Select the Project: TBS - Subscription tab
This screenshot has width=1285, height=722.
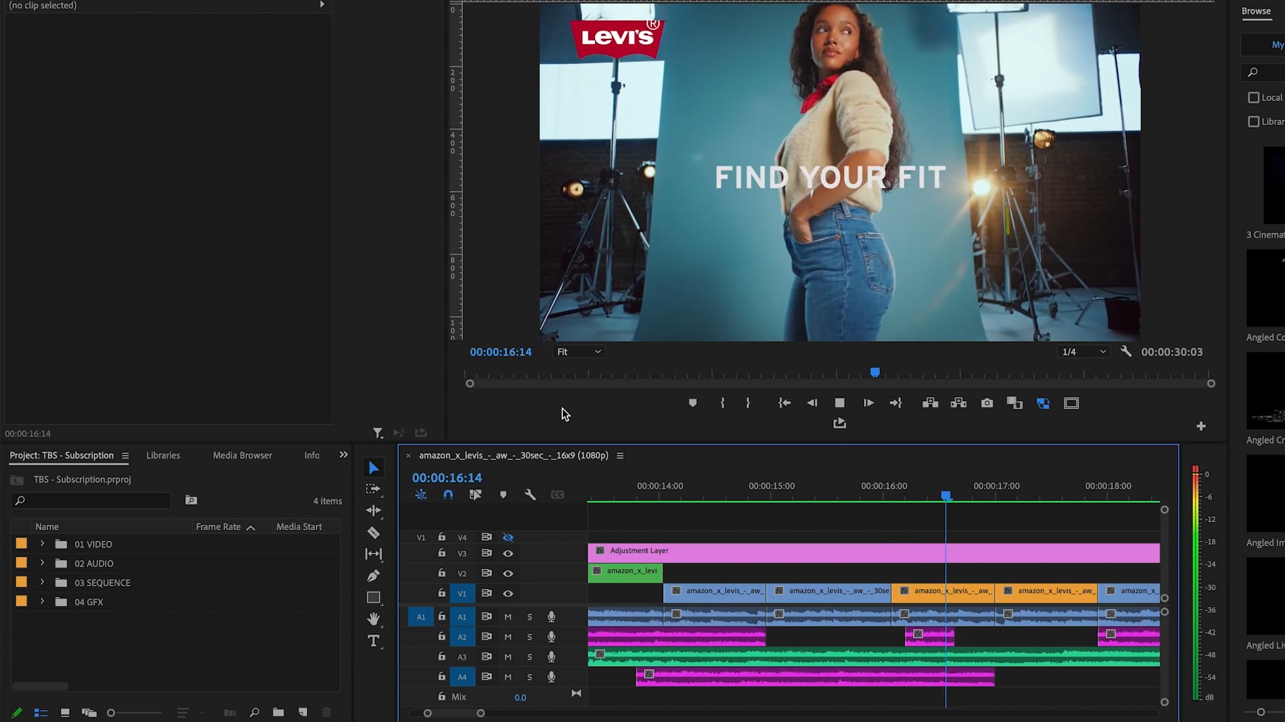click(62, 455)
